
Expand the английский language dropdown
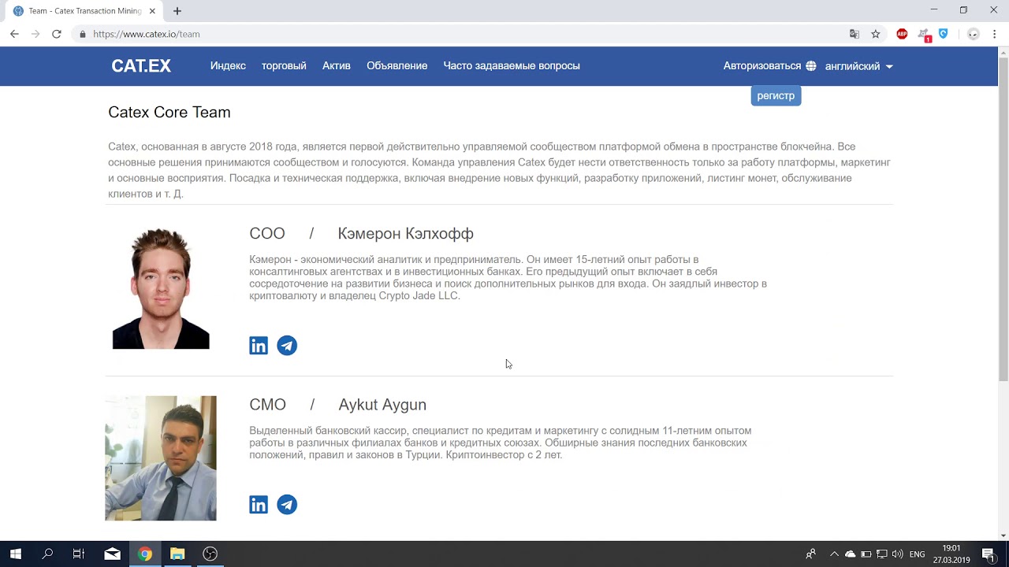[859, 66]
